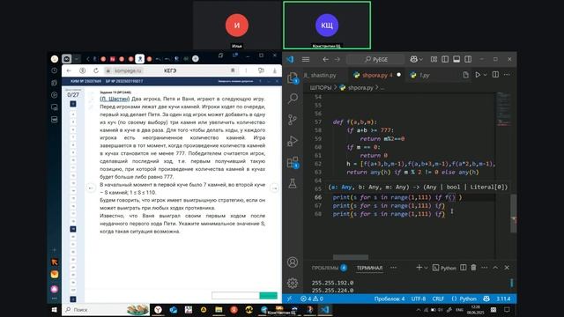This screenshot has height=317, width=564.
Task: Open the editor More Actions ellipsis
Action: [507, 75]
